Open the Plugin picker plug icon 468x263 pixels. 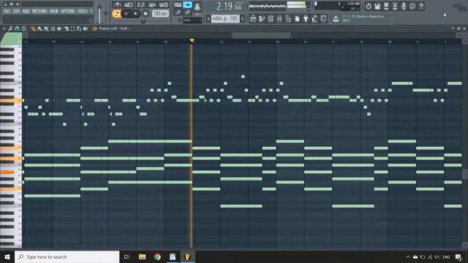click(306, 19)
